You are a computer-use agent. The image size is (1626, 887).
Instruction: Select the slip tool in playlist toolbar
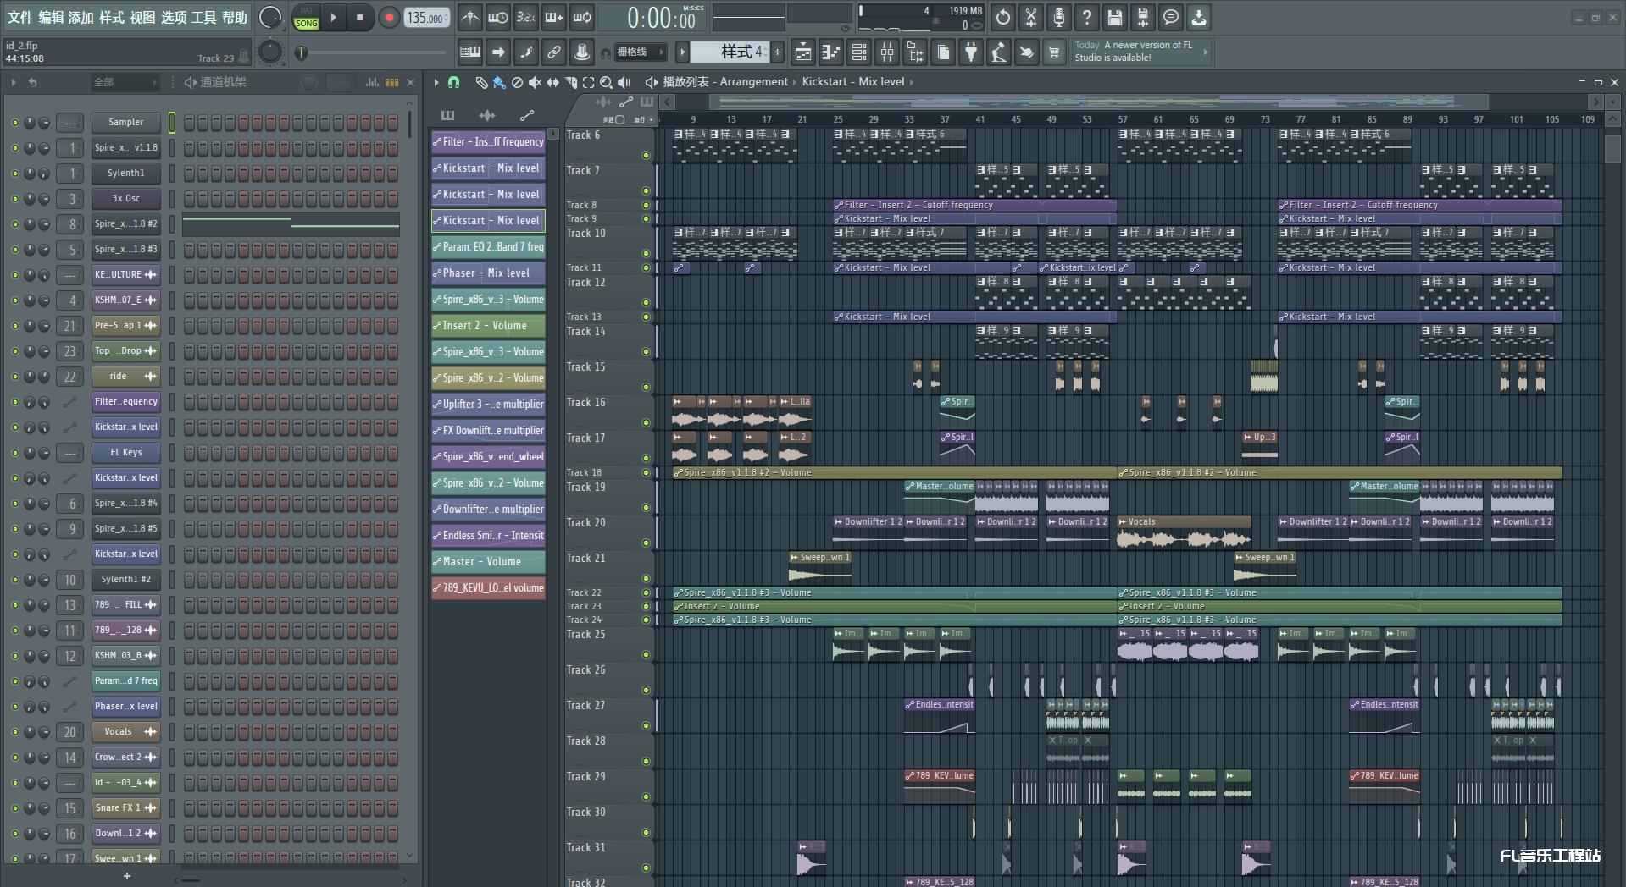553,82
